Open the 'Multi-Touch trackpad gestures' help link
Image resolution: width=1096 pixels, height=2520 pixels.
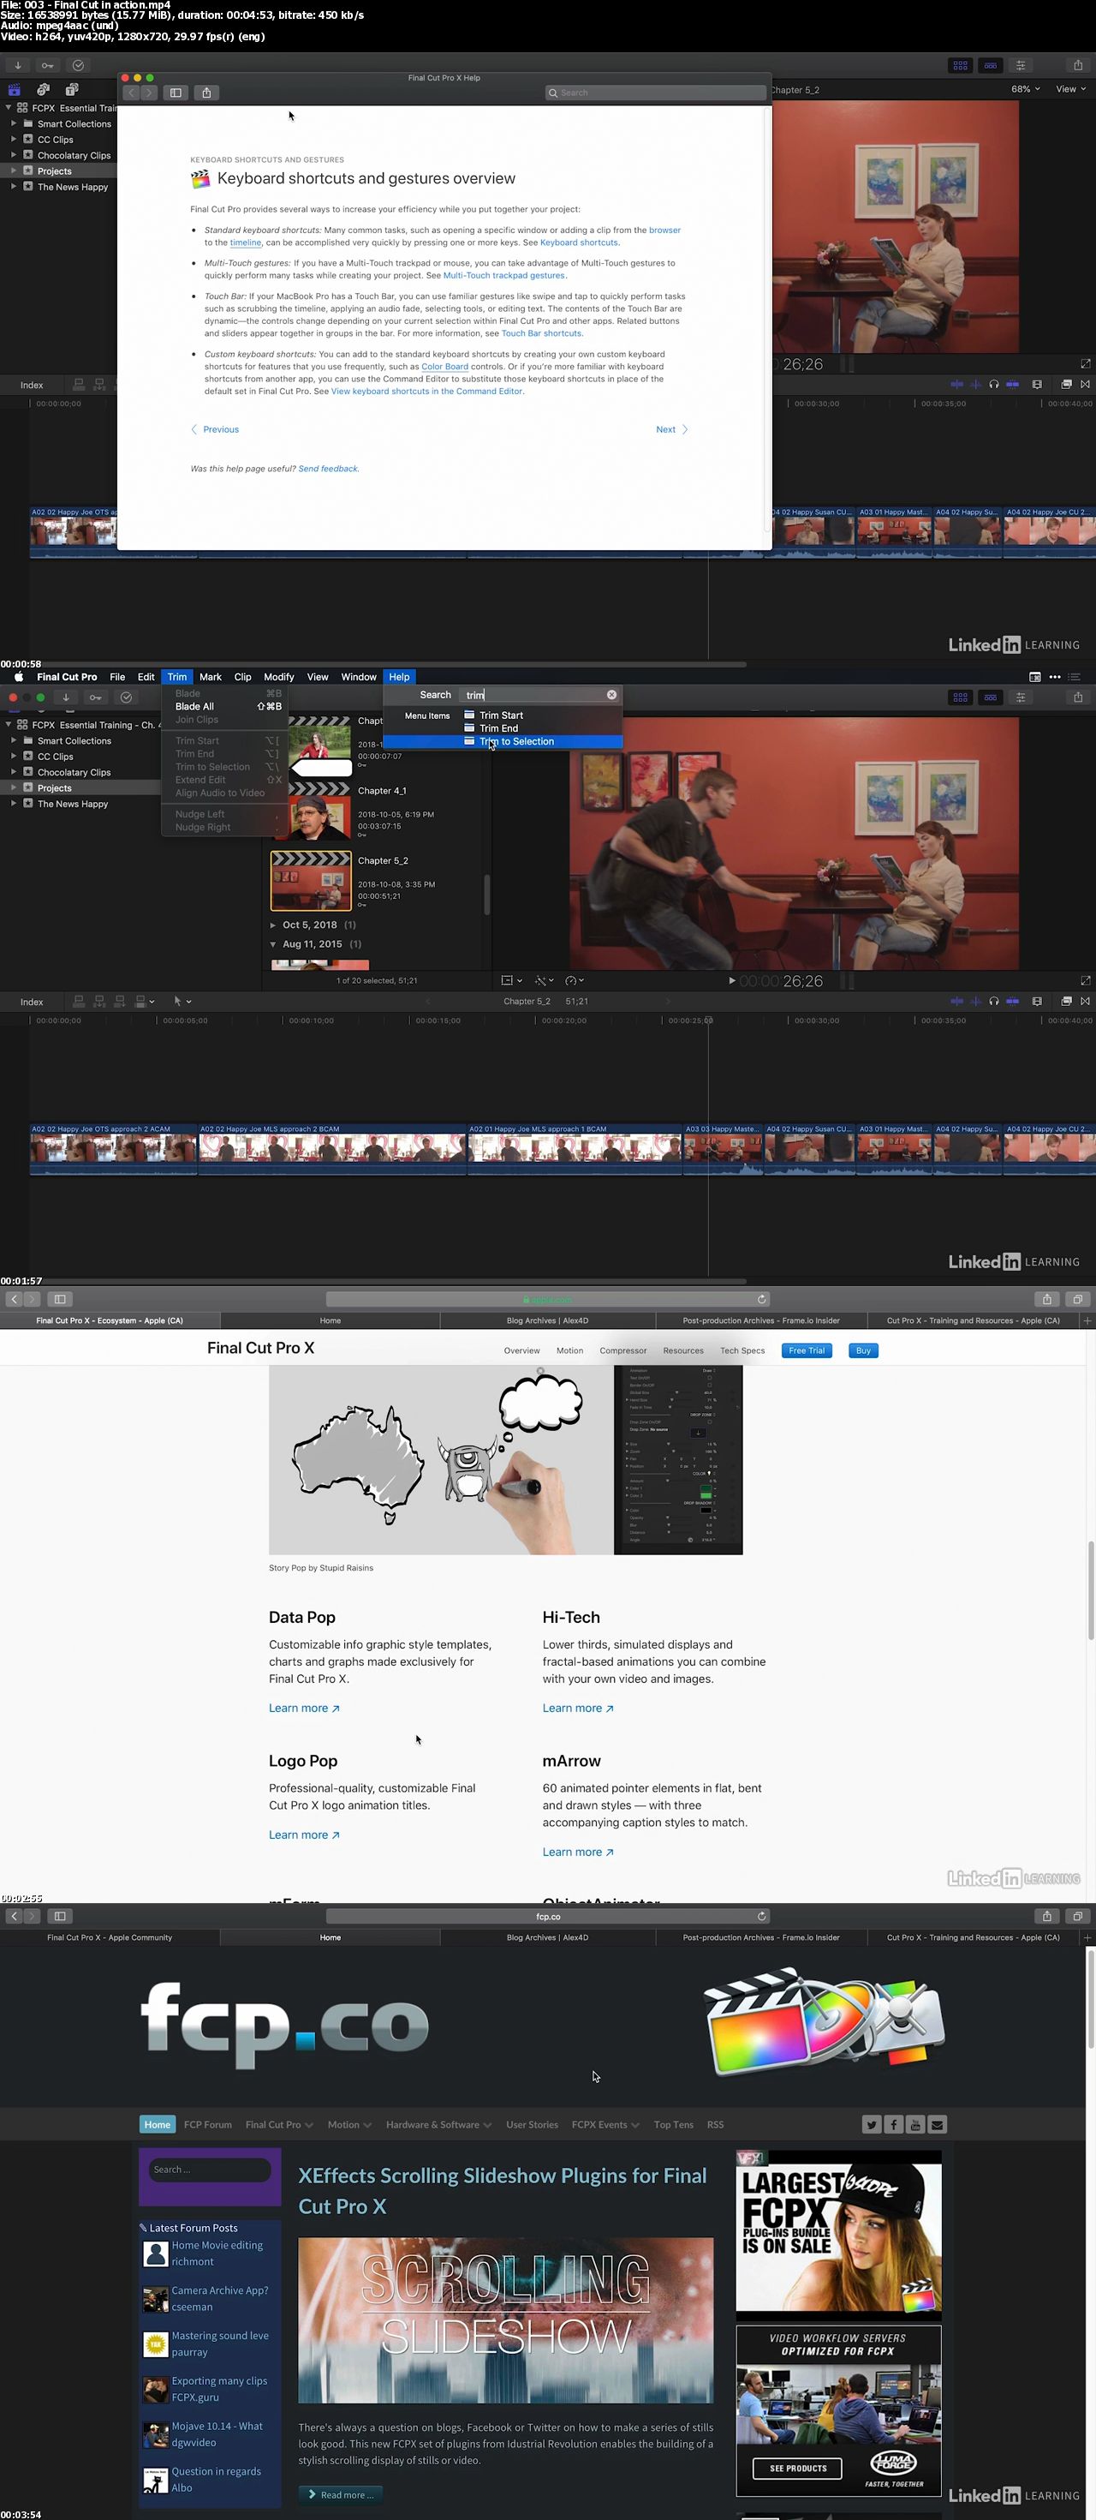pyautogui.click(x=503, y=276)
